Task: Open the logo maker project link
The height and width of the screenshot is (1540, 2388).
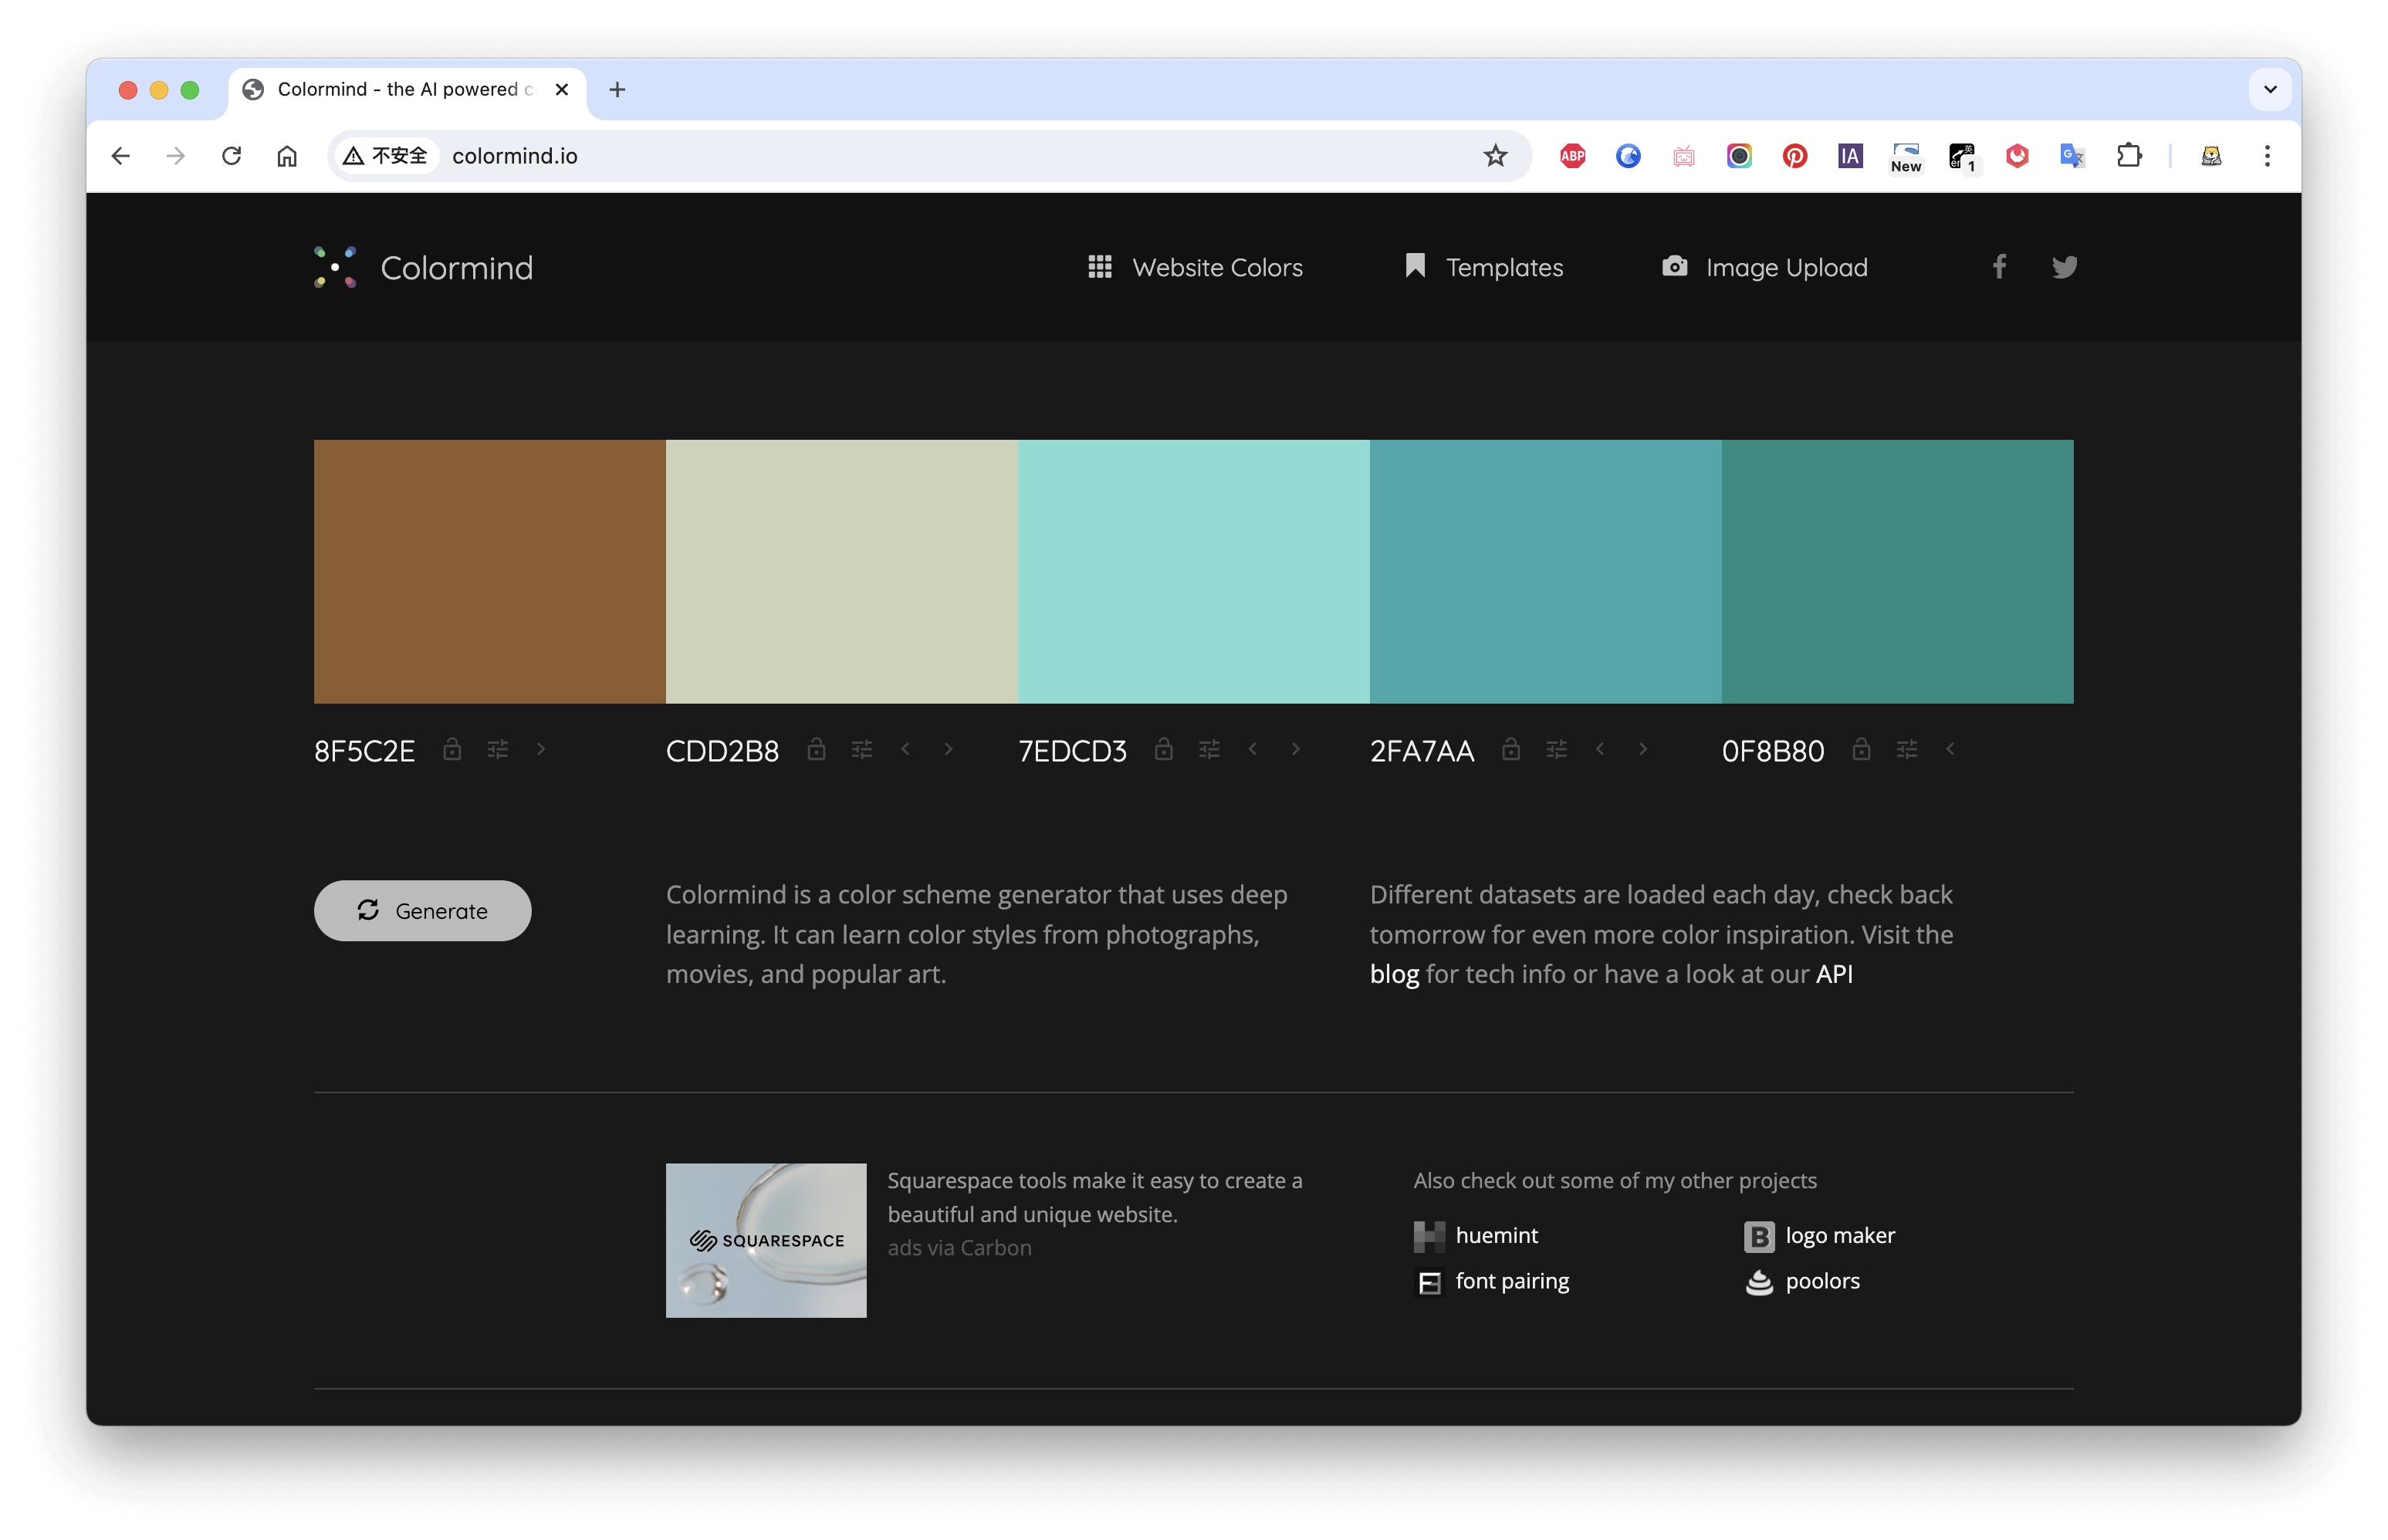Action: coord(1818,1236)
